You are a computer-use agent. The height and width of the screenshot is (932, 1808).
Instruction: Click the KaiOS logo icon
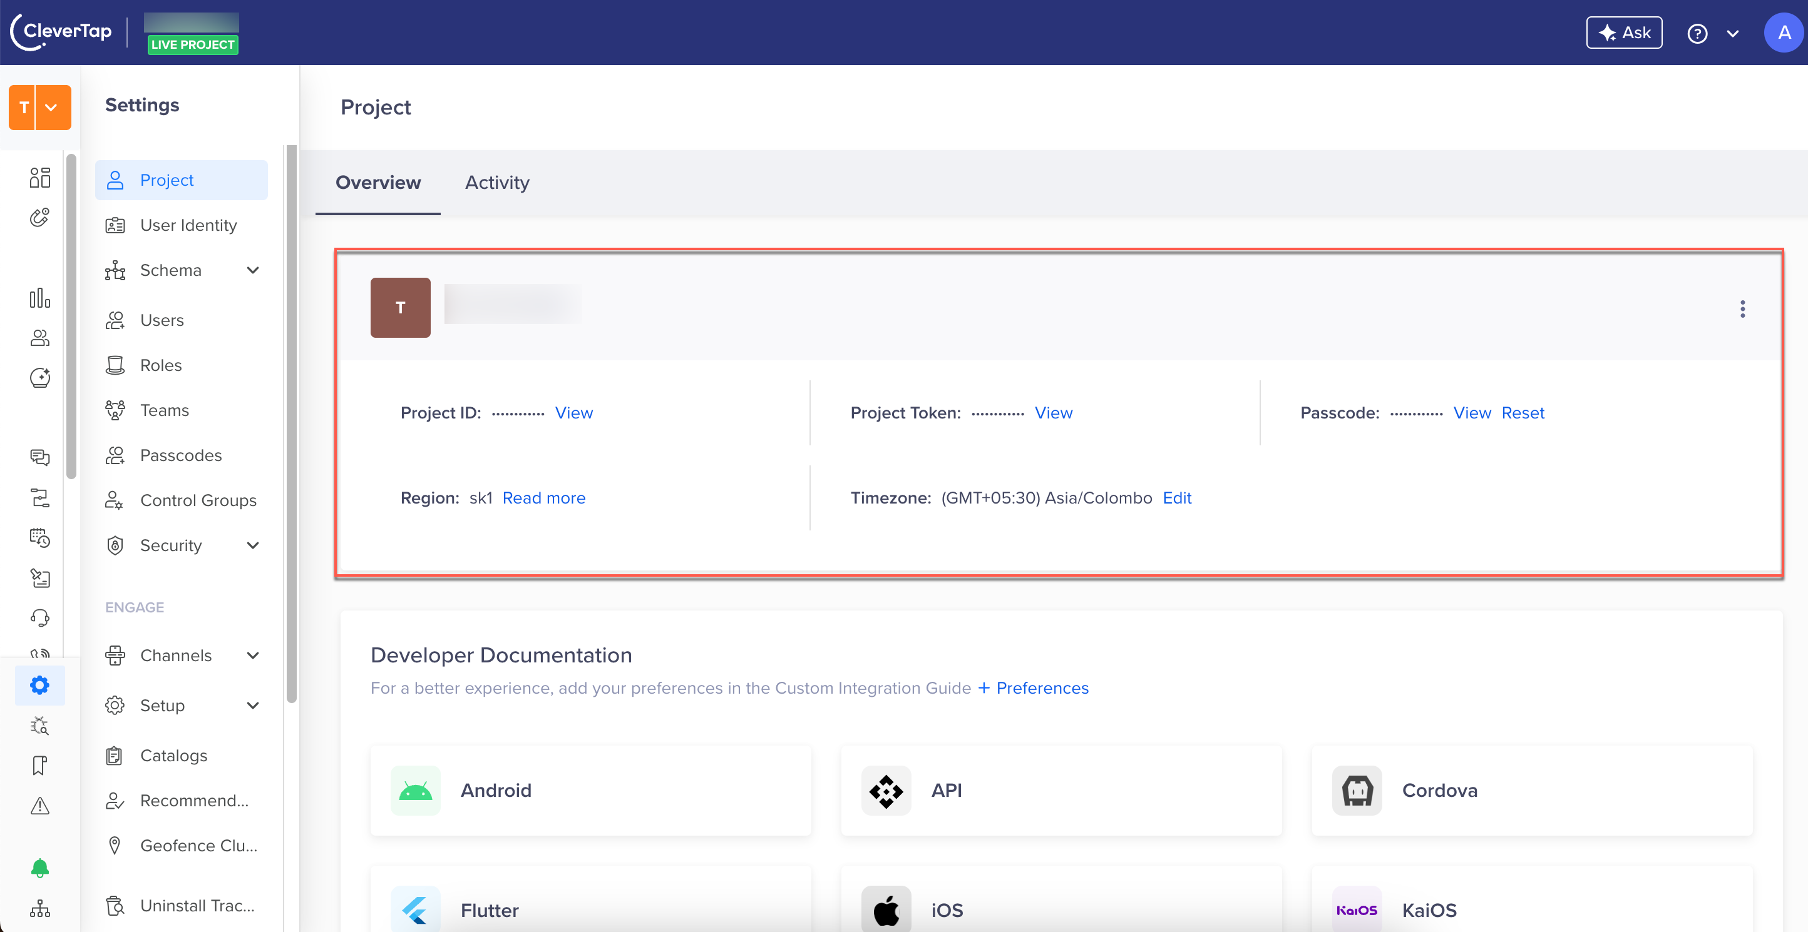click(1357, 909)
